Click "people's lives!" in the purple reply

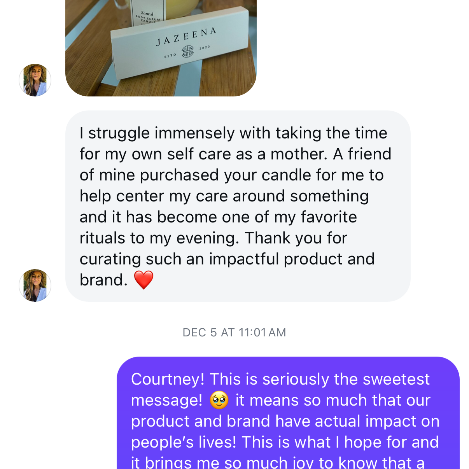coord(184,442)
